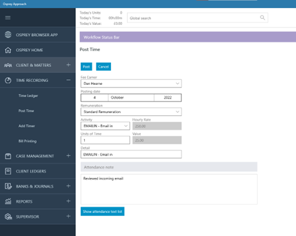The width and height of the screenshot is (296, 236).
Task: Expand Case Management with plus sign
Action: [69, 155]
